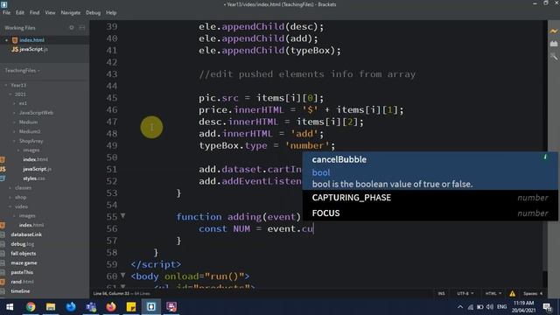Image resolution: width=560 pixels, height=315 pixels.
Task: Select the cancelBubble autocomplete suggestion
Action: 430,171
